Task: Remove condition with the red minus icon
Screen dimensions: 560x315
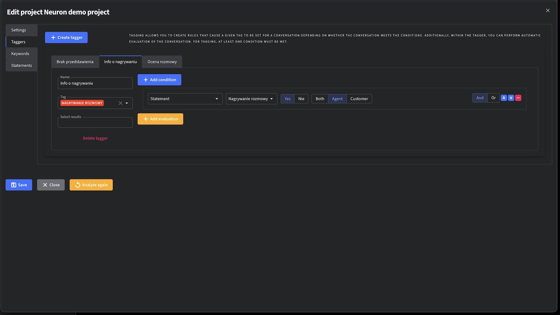Action: pyautogui.click(x=518, y=98)
